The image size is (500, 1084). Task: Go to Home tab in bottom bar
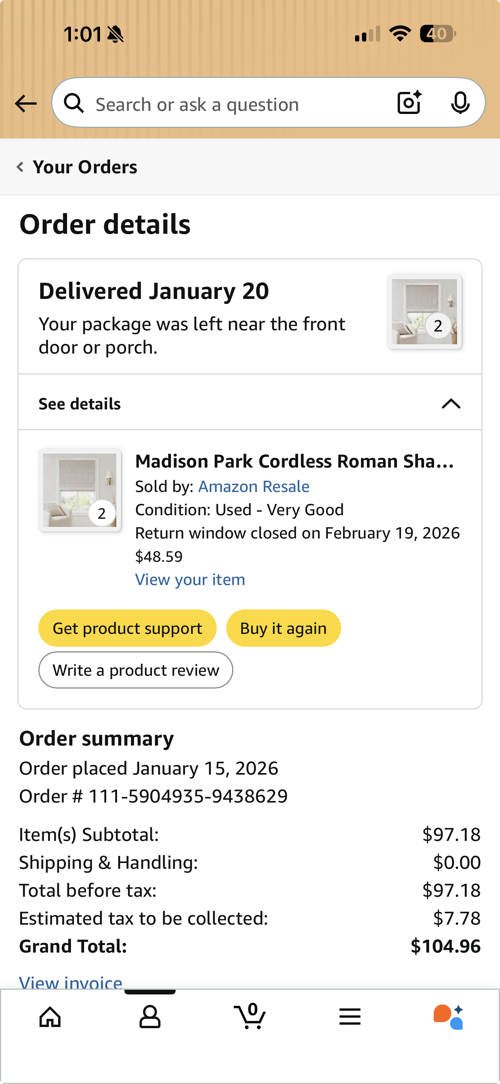click(50, 1017)
